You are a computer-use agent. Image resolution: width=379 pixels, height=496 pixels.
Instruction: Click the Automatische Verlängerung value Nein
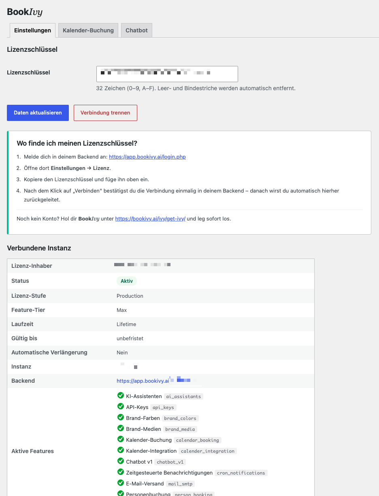(x=122, y=352)
